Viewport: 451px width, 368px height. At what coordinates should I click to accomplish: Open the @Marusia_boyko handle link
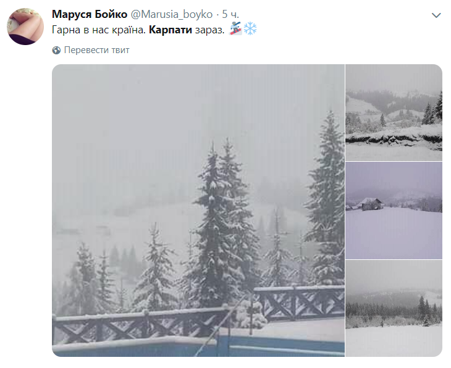click(x=172, y=14)
